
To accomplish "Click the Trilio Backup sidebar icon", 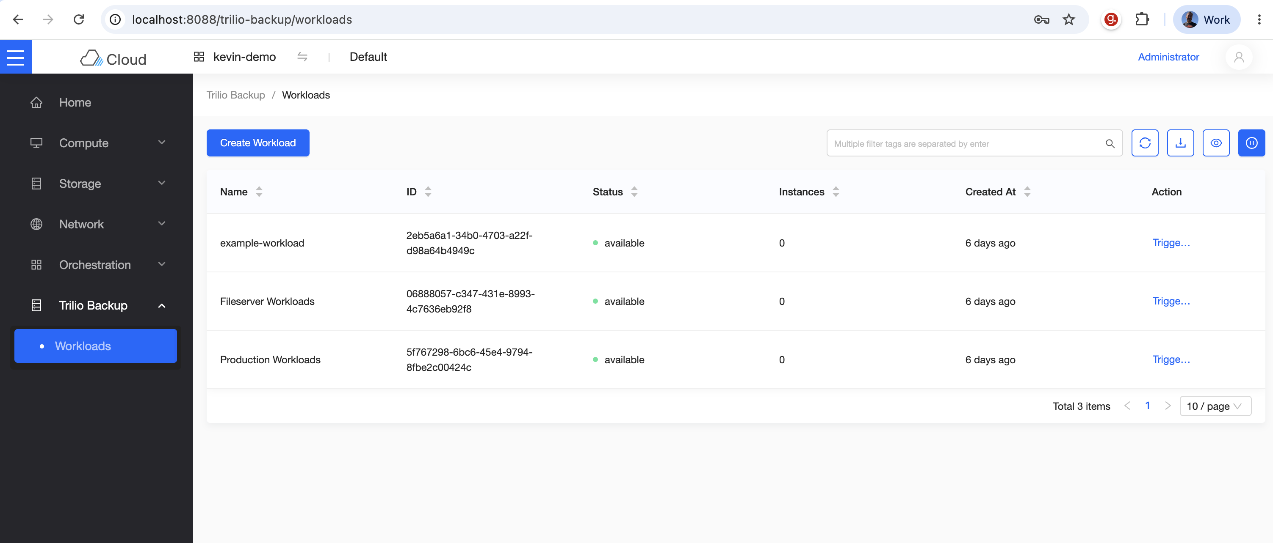I will (x=36, y=306).
